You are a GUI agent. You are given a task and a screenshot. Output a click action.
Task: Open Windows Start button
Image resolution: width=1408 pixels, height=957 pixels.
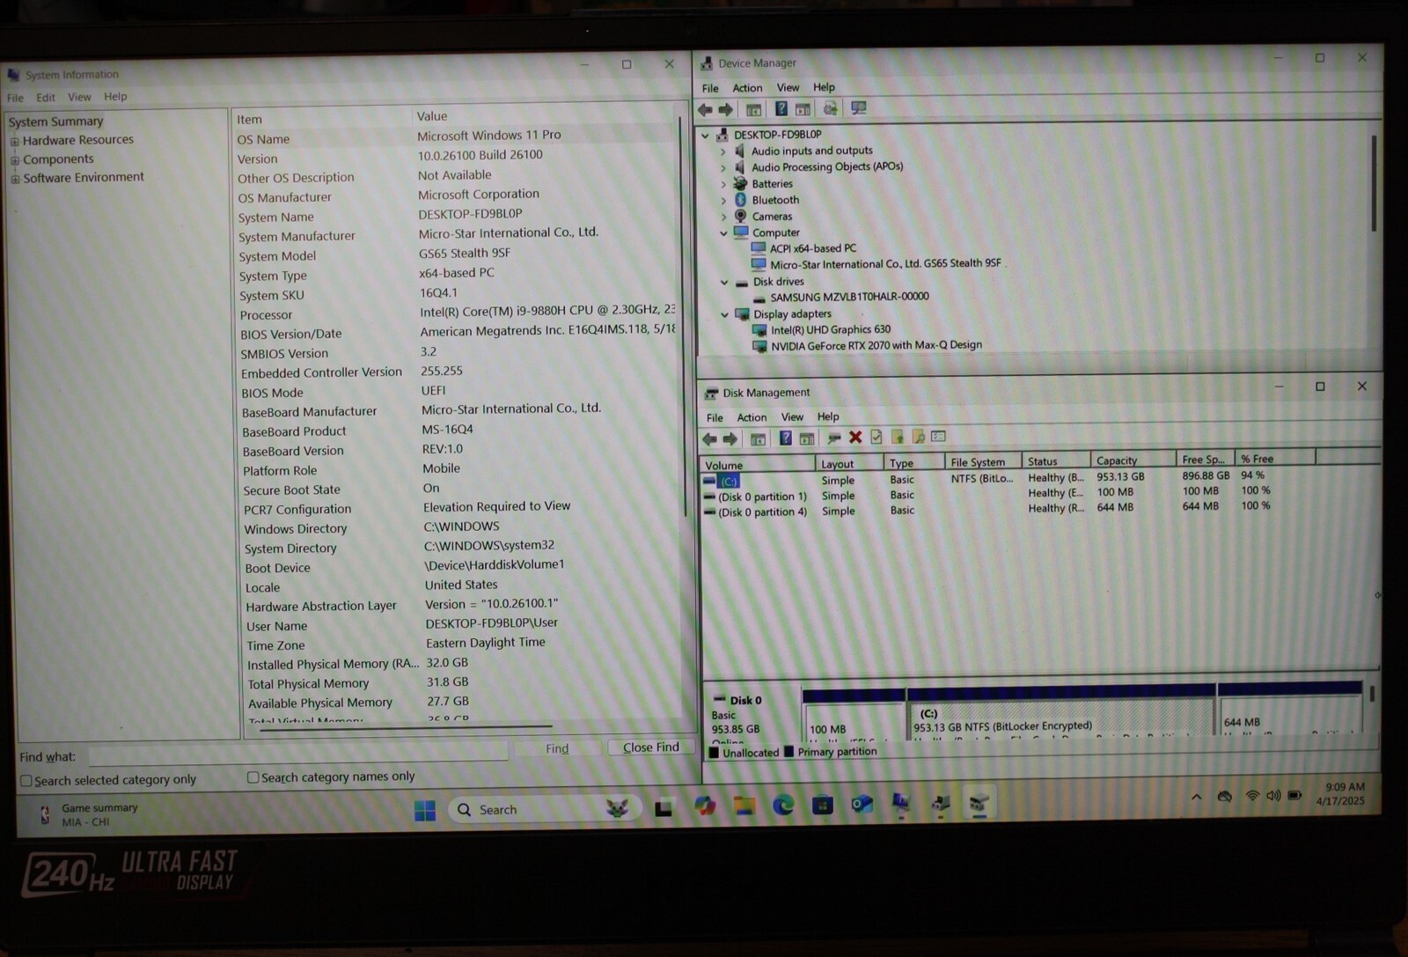[425, 810]
